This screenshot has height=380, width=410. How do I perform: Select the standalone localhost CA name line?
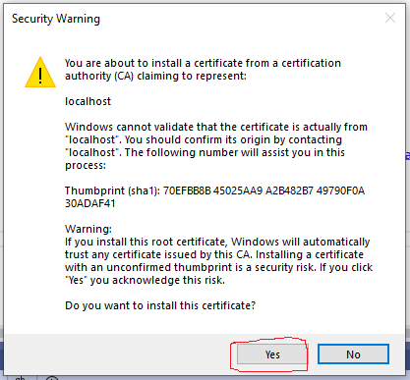[x=88, y=101]
